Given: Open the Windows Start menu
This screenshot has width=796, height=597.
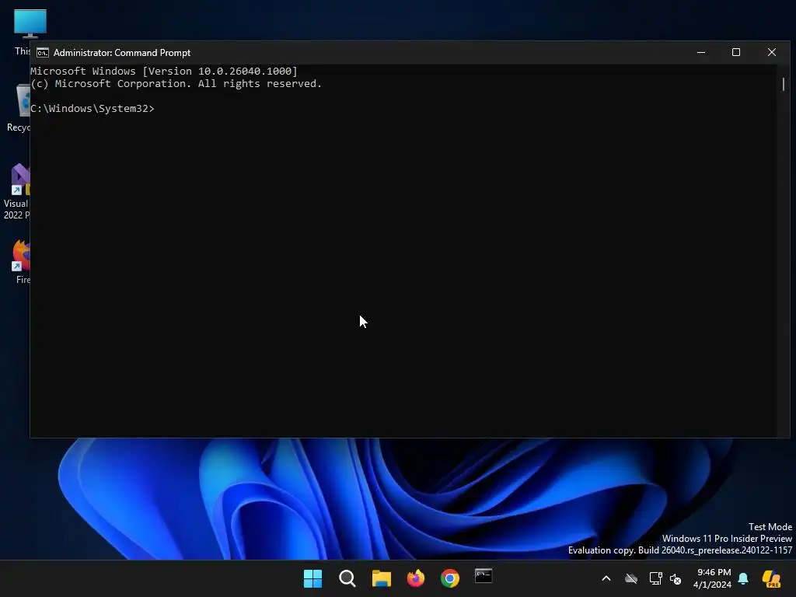Looking at the screenshot, I should pyautogui.click(x=312, y=578).
